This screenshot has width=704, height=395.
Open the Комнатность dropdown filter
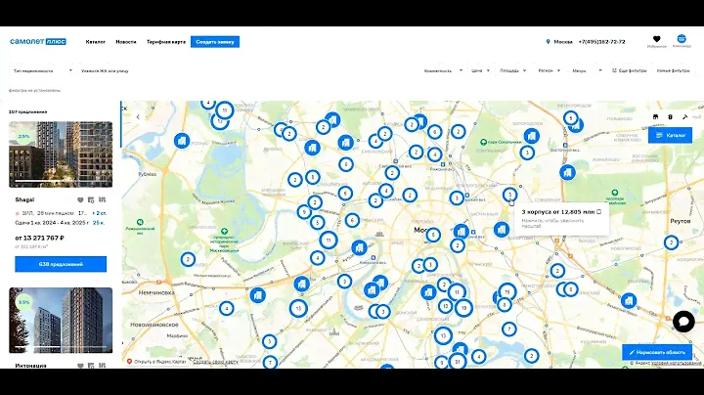coord(444,70)
